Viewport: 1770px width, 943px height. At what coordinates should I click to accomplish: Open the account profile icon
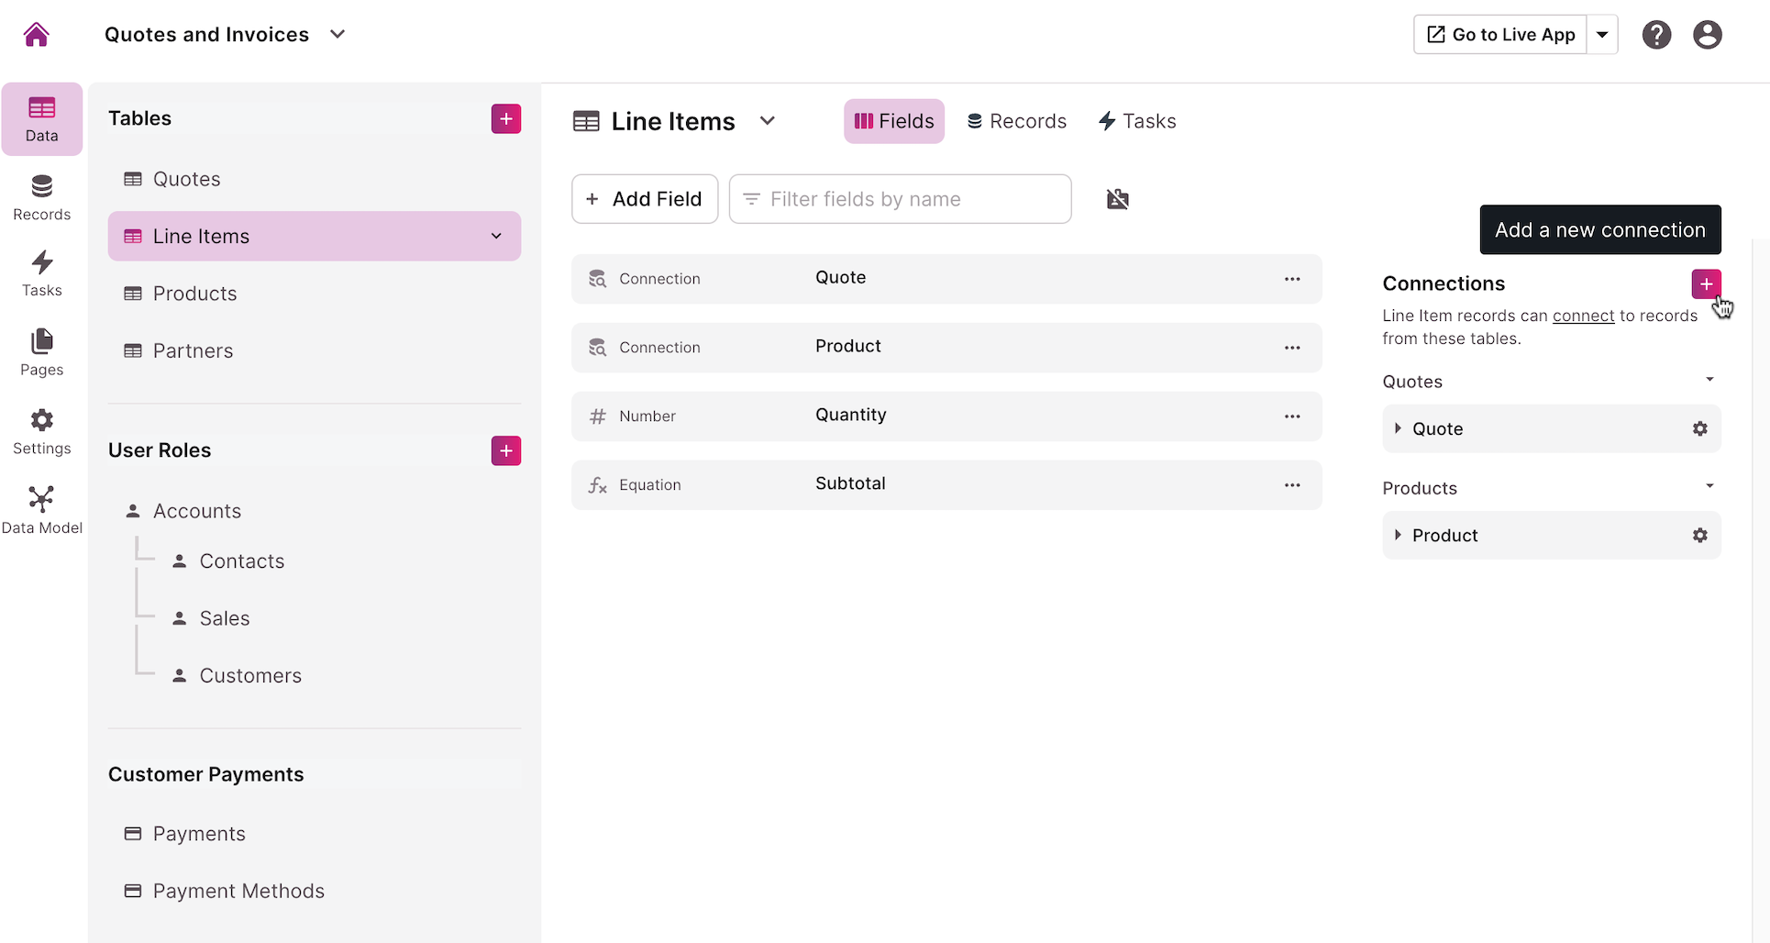click(x=1708, y=34)
